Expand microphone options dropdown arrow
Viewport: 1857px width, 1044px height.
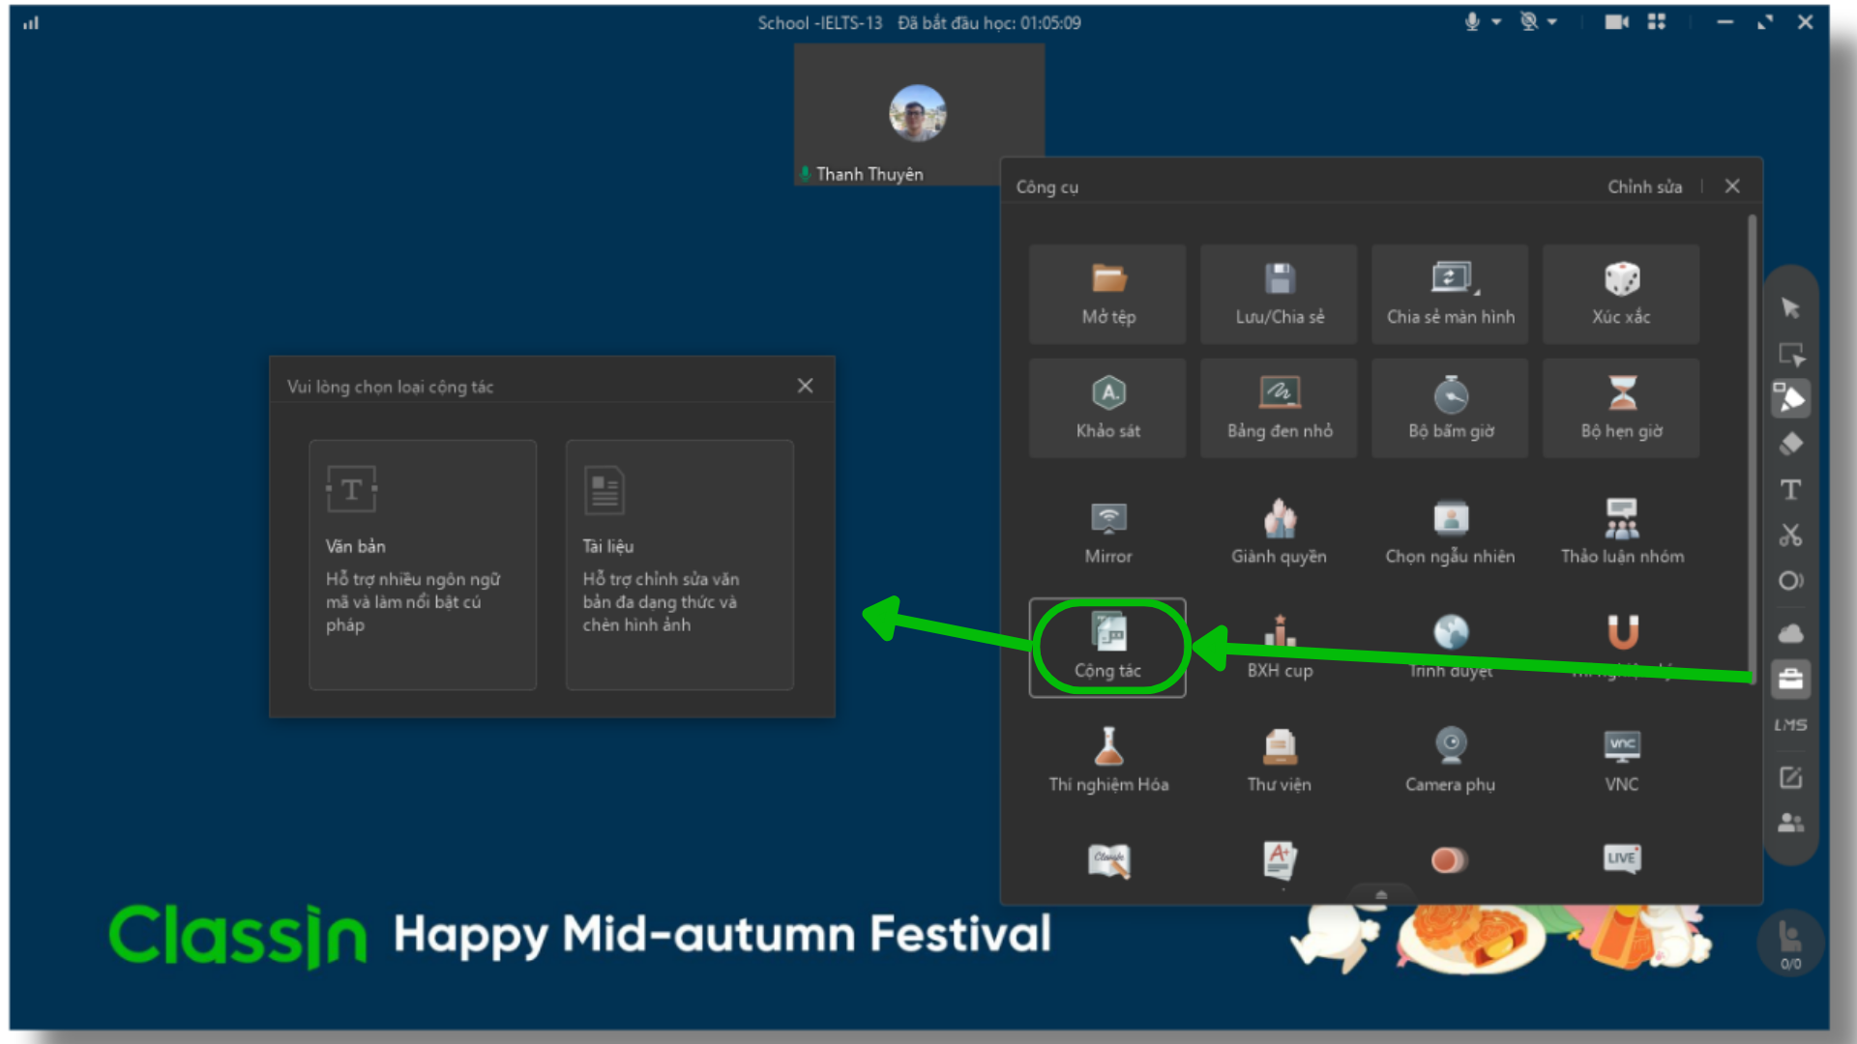[x=1496, y=22]
